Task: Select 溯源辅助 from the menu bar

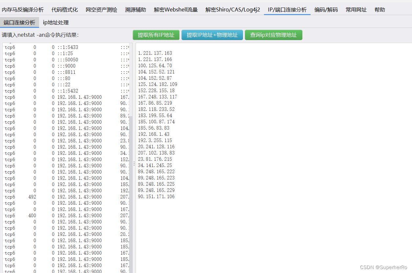Action: tap(135, 10)
